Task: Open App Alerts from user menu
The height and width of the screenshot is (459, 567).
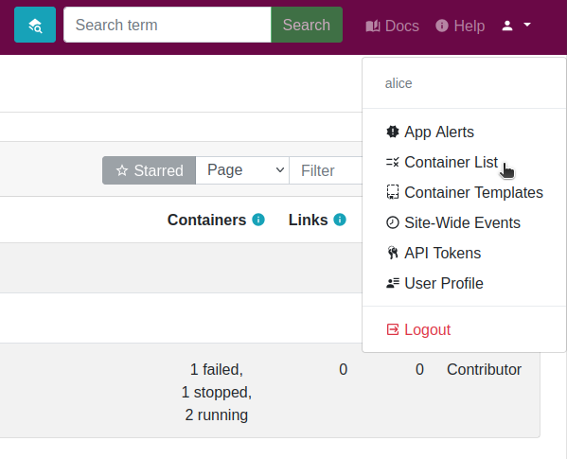Action: [x=464, y=132]
